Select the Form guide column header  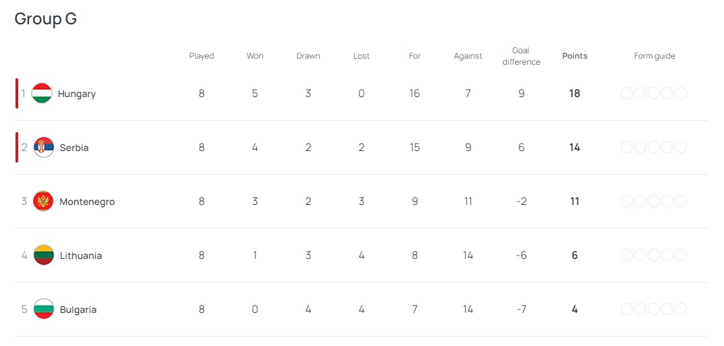(655, 56)
